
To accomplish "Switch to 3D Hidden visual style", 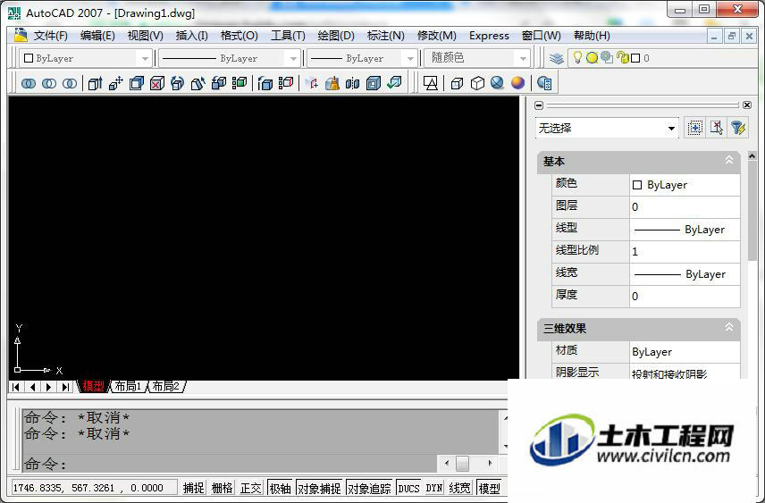I will (x=477, y=83).
